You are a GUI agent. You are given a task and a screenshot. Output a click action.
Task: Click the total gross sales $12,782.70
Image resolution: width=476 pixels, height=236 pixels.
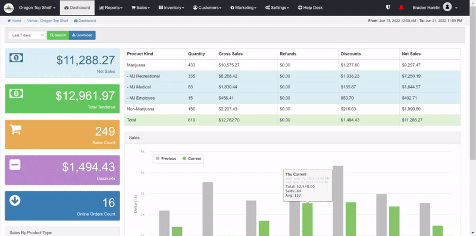point(229,120)
